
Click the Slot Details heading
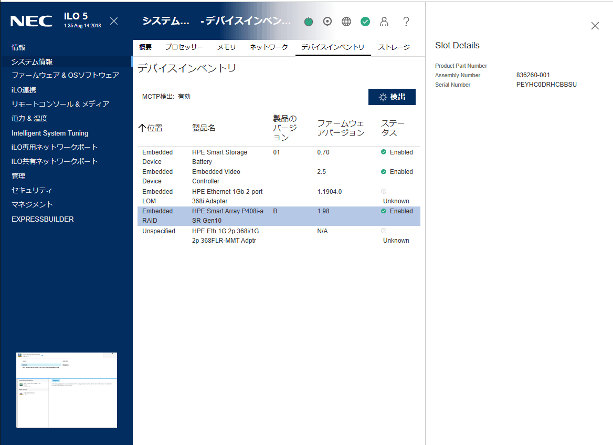click(457, 45)
